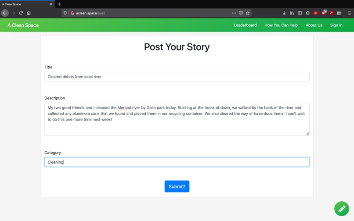
Task: Close the A Clean Space tab
Action: pos(51,4)
